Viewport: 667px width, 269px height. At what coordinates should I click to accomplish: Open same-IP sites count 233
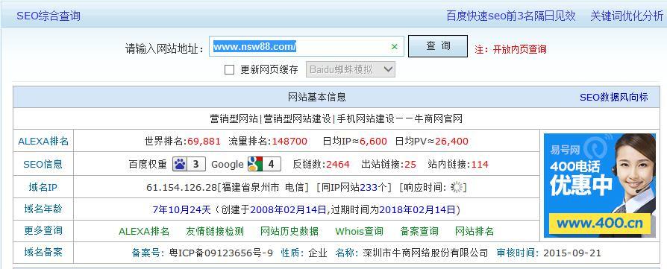coord(369,188)
